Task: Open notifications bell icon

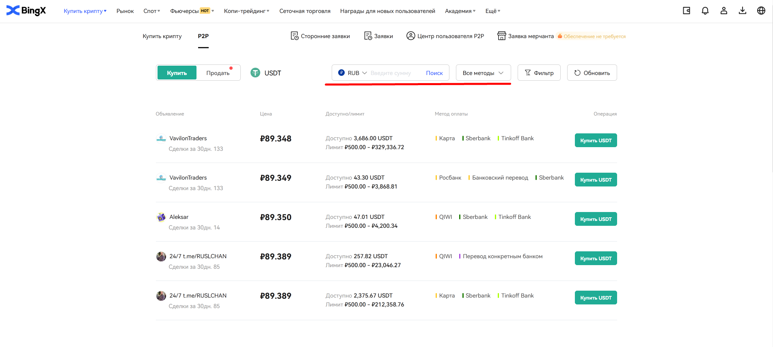Action: click(705, 11)
